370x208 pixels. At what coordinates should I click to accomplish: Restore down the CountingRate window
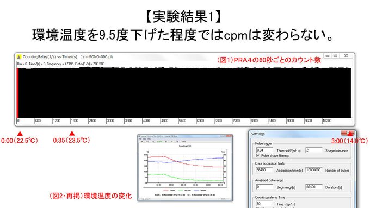pyautogui.click(x=335, y=56)
